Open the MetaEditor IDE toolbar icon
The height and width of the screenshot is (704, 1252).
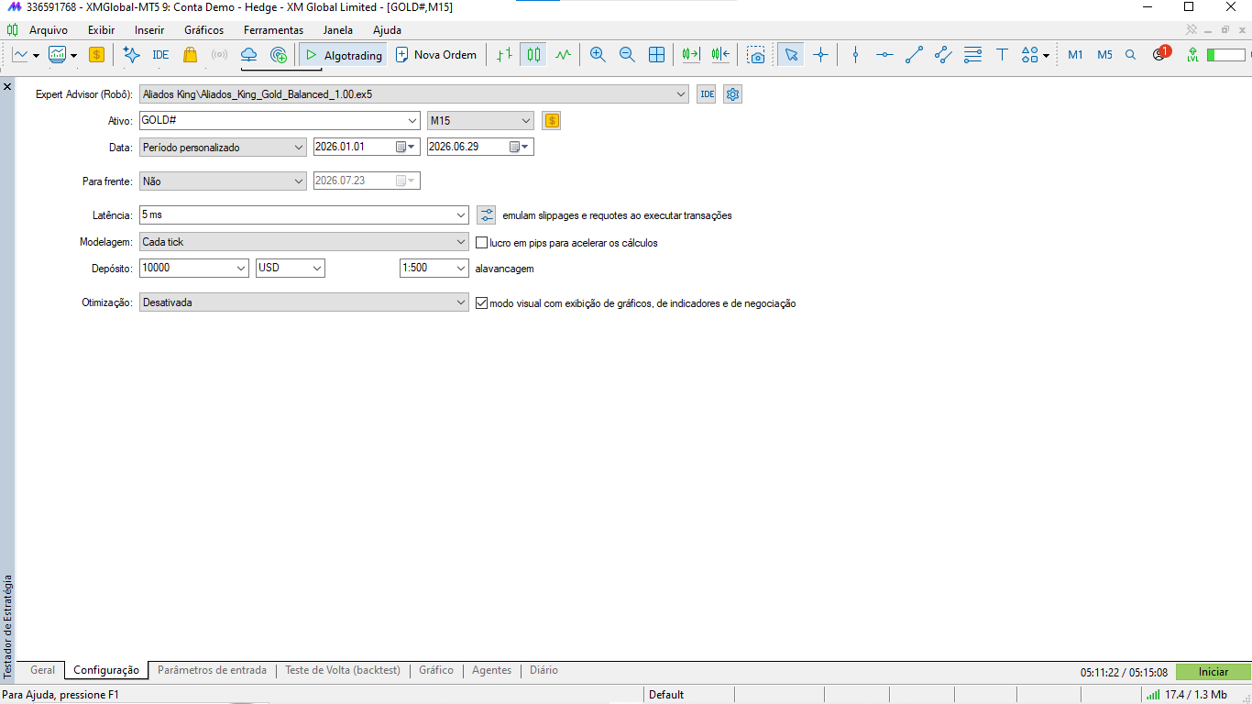(160, 55)
